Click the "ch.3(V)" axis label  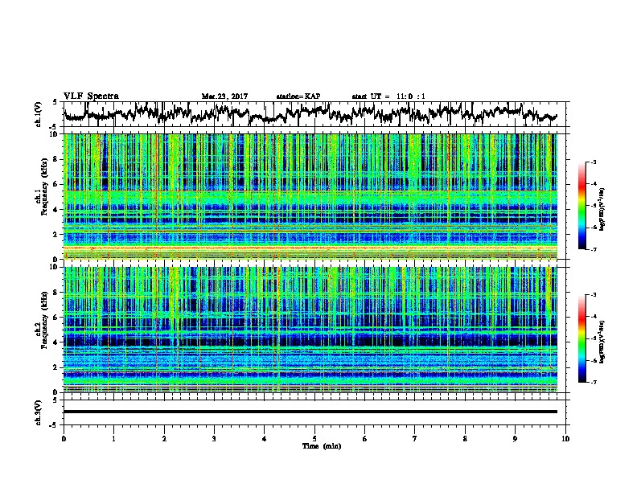(x=39, y=412)
